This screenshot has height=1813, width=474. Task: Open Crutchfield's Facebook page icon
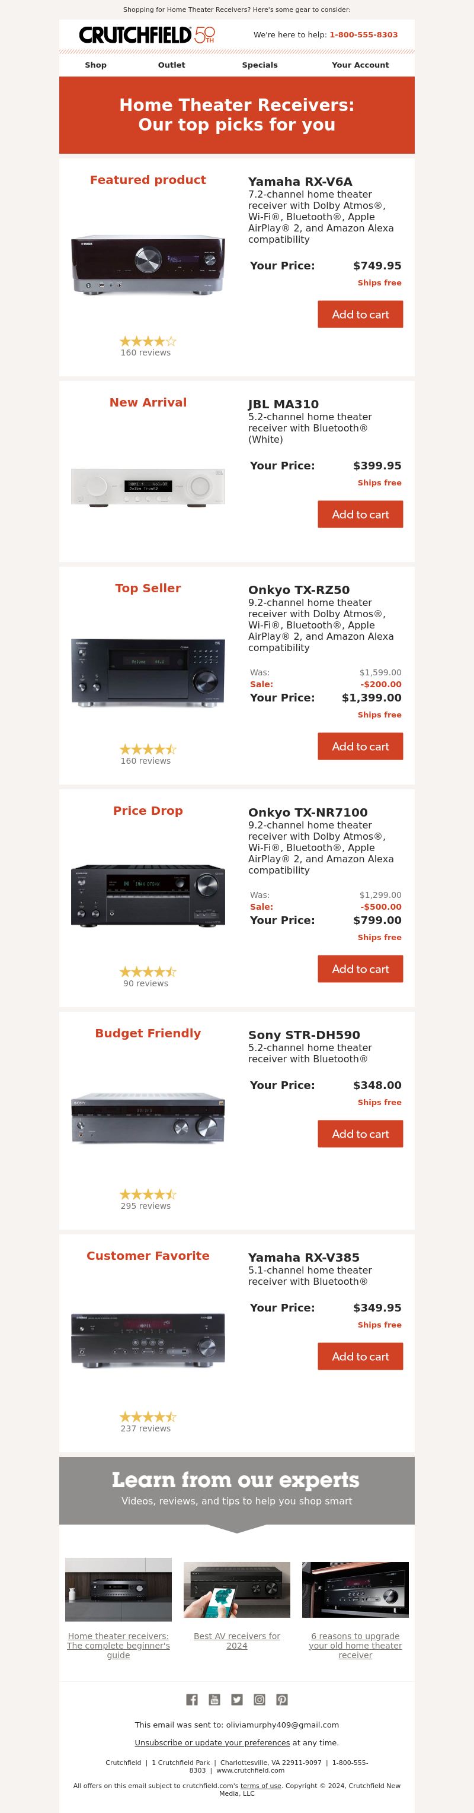[192, 1700]
